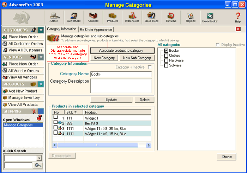Viewport: 247px width, 173px height.
Task: Click the red pushpin by Open Windows
Action: click(x=40, y=118)
